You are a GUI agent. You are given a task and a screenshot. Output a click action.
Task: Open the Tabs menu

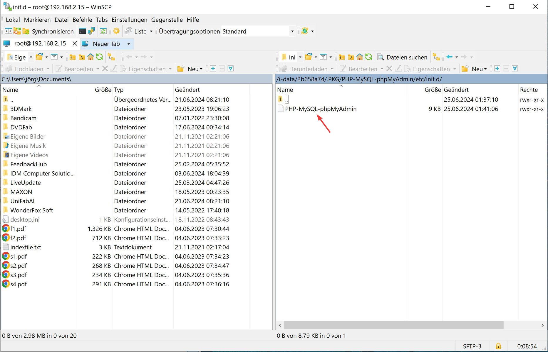(102, 20)
